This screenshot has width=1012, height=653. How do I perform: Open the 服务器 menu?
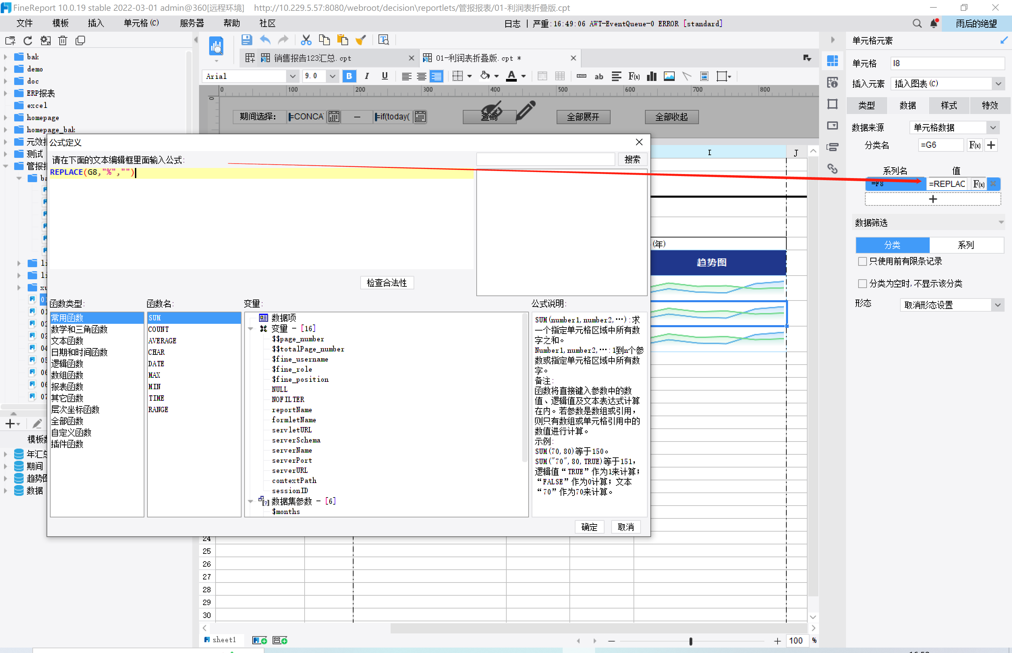pos(192,23)
